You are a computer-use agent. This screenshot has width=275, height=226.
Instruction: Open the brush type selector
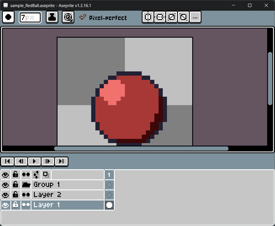point(8,17)
